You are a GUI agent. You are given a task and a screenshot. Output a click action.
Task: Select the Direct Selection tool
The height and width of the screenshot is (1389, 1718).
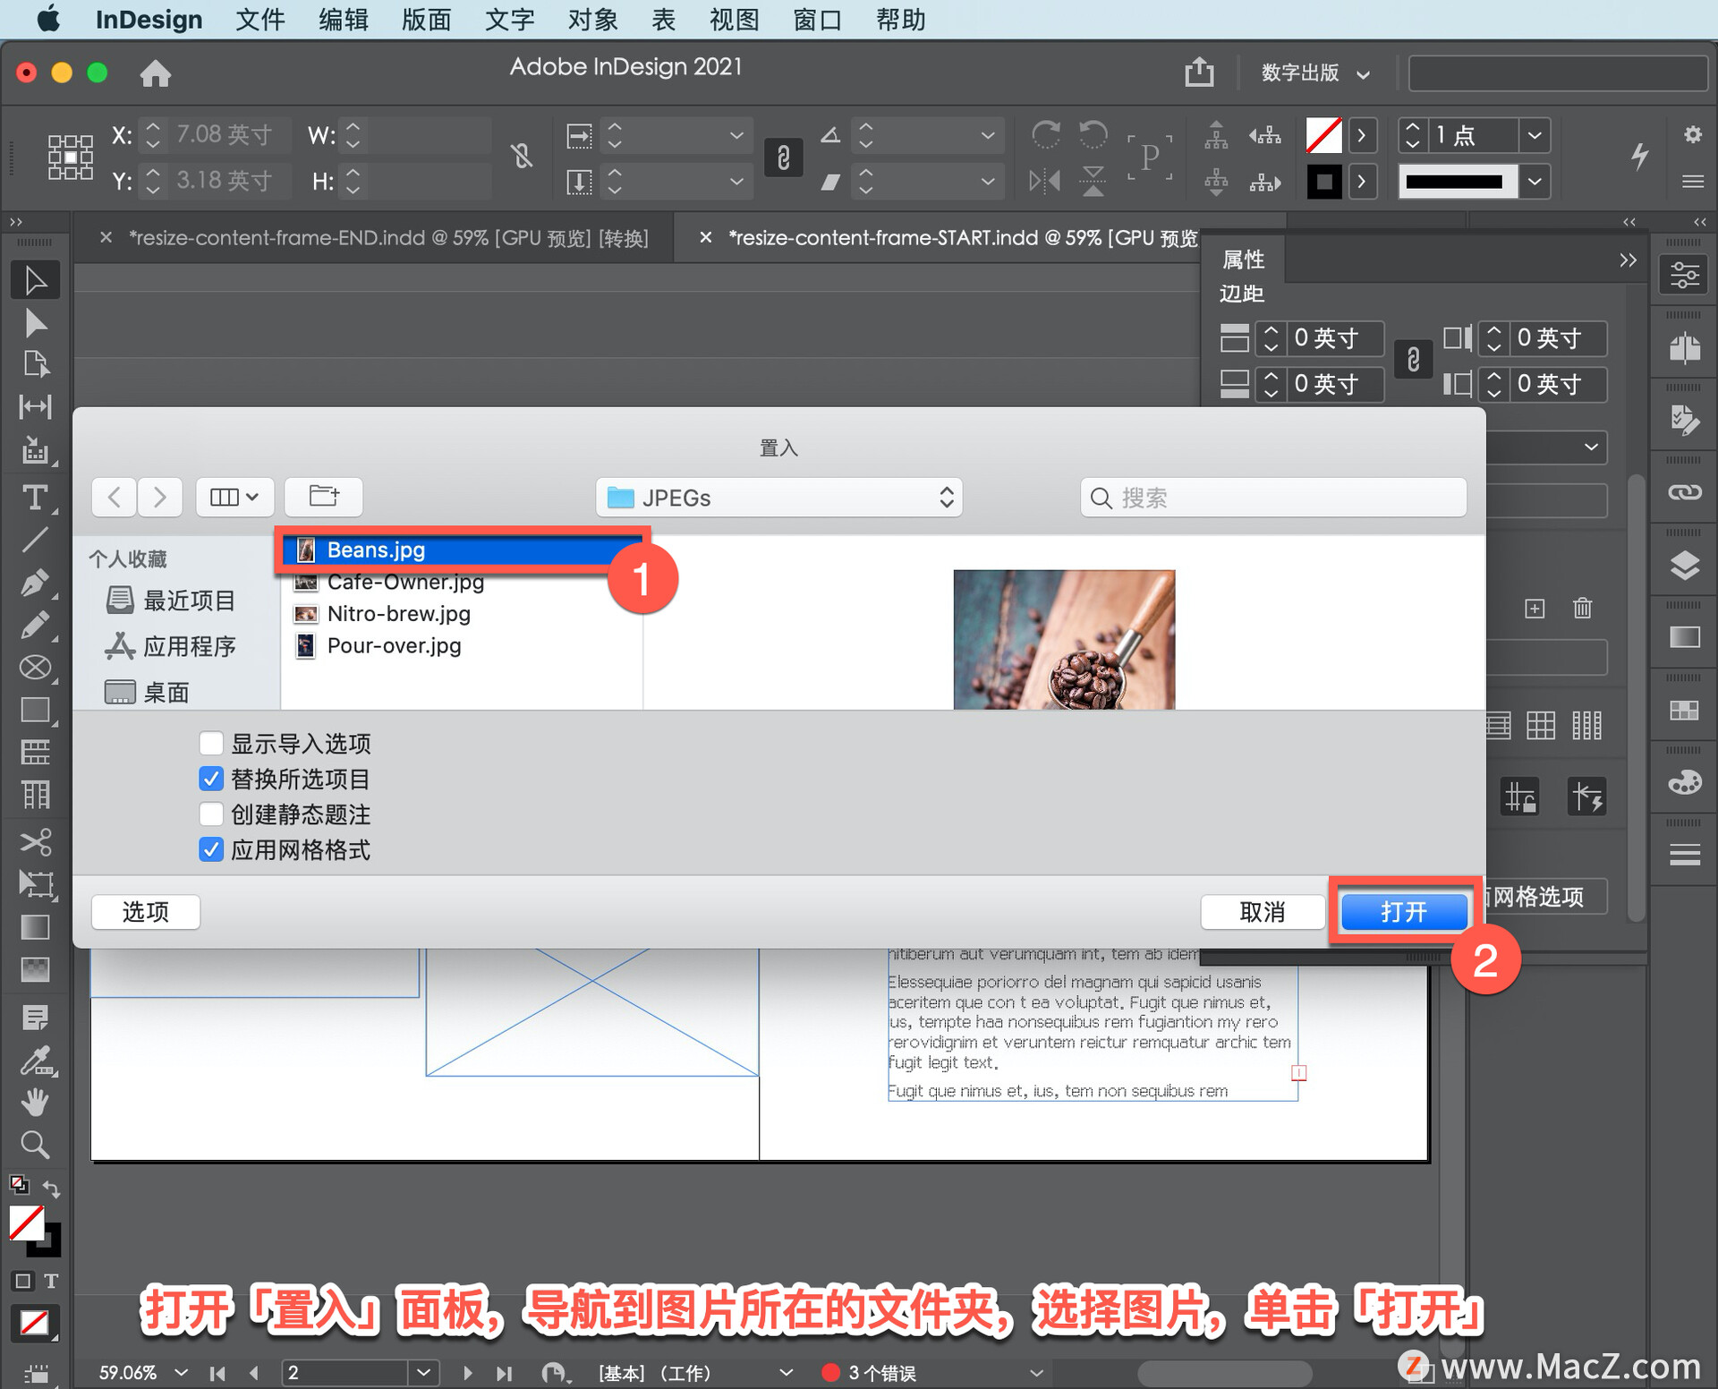pyautogui.click(x=35, y=322)
